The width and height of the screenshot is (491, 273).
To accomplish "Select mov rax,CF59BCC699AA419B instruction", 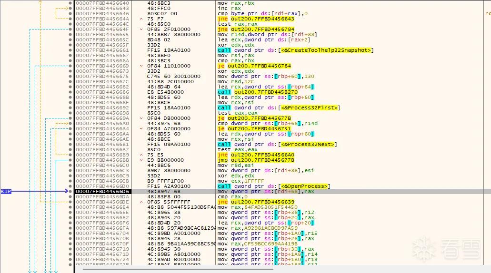I will pyautogui.click(x=257, y=244).
